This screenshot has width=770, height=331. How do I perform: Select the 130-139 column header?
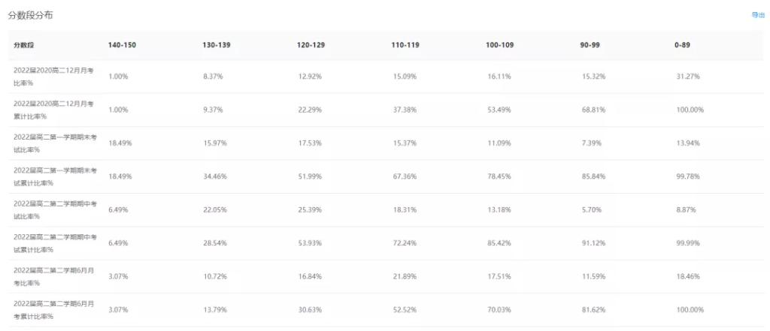click(x=217, y=45)
